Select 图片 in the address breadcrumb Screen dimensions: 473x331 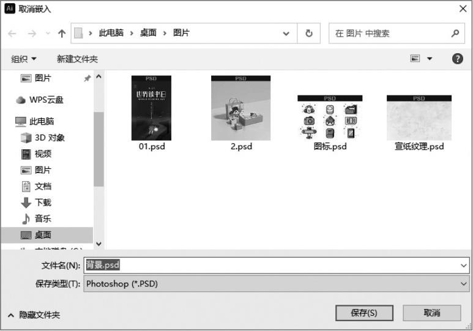pyautogui.click(x=181, y=32)
